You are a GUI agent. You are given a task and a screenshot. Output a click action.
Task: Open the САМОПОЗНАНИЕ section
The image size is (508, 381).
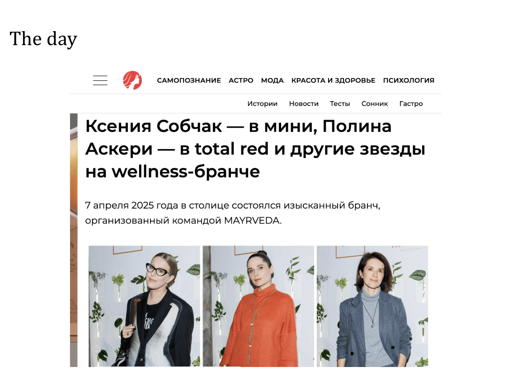[189, 80]
